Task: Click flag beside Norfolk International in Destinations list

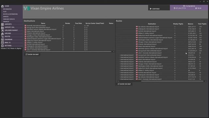Action: [x=25, y=44]
